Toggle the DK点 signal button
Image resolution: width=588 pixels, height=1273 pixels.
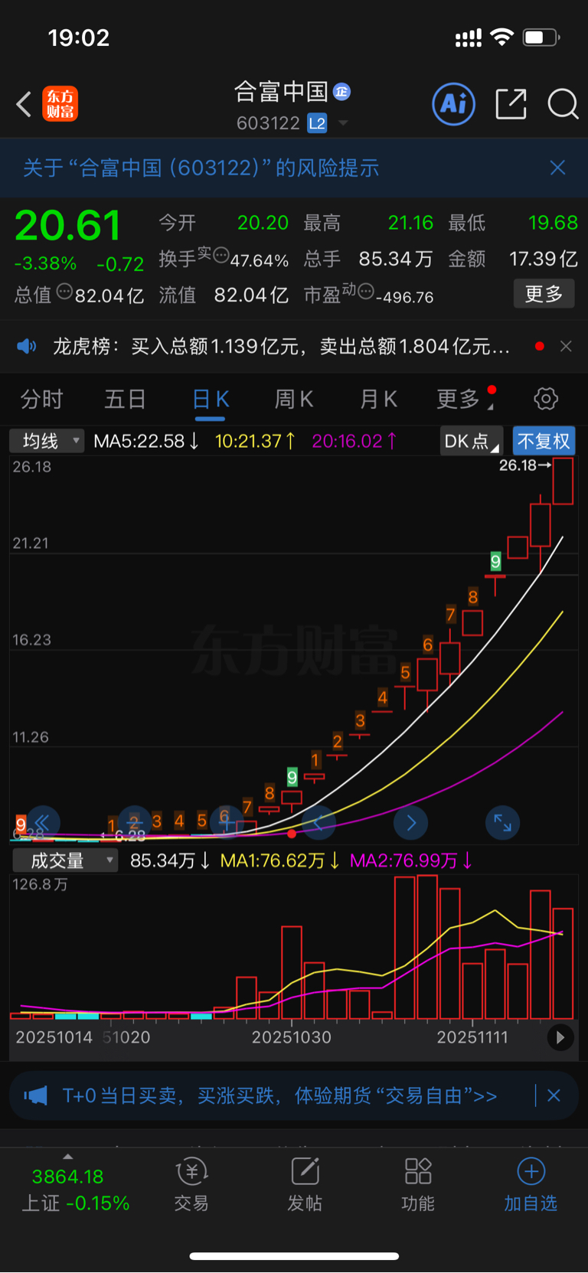[x=471, y=441]
